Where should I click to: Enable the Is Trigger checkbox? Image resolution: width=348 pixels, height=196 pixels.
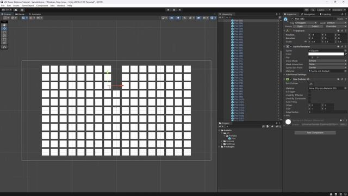(x=310, y=92)
